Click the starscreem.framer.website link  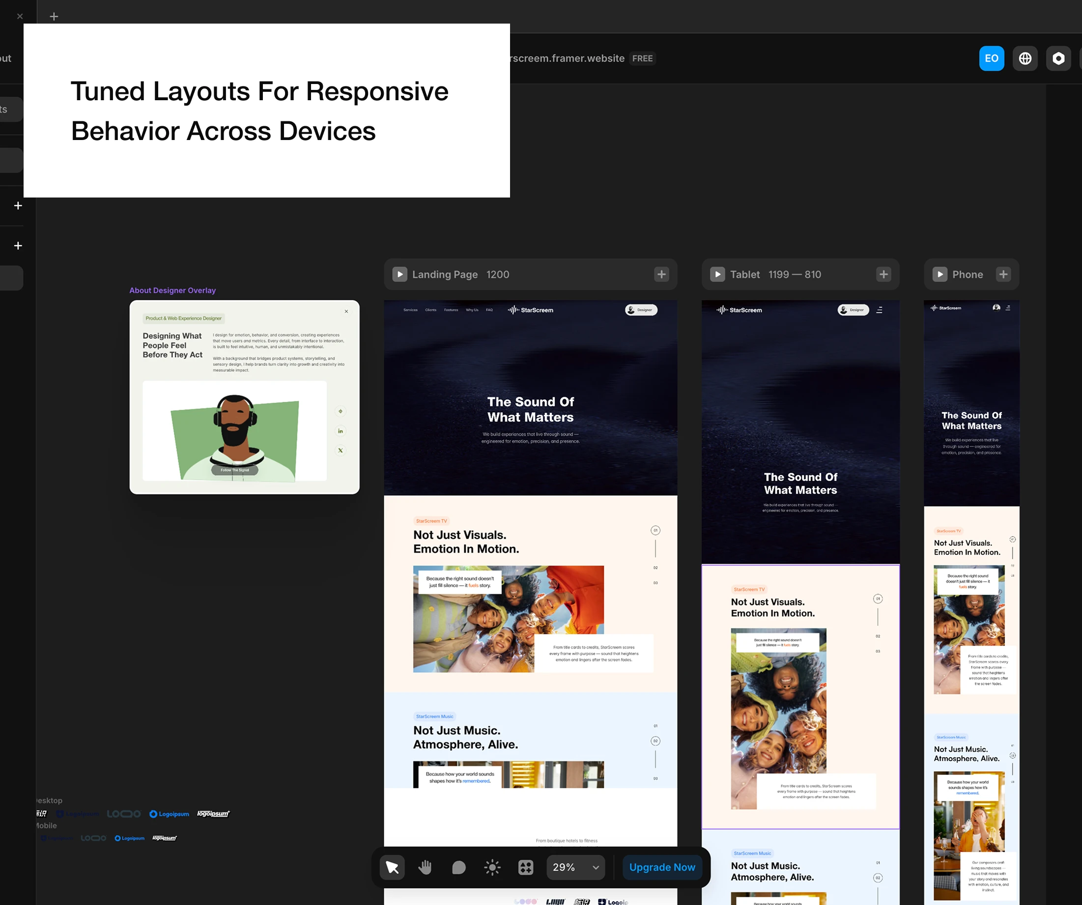[x=567, y=59]
